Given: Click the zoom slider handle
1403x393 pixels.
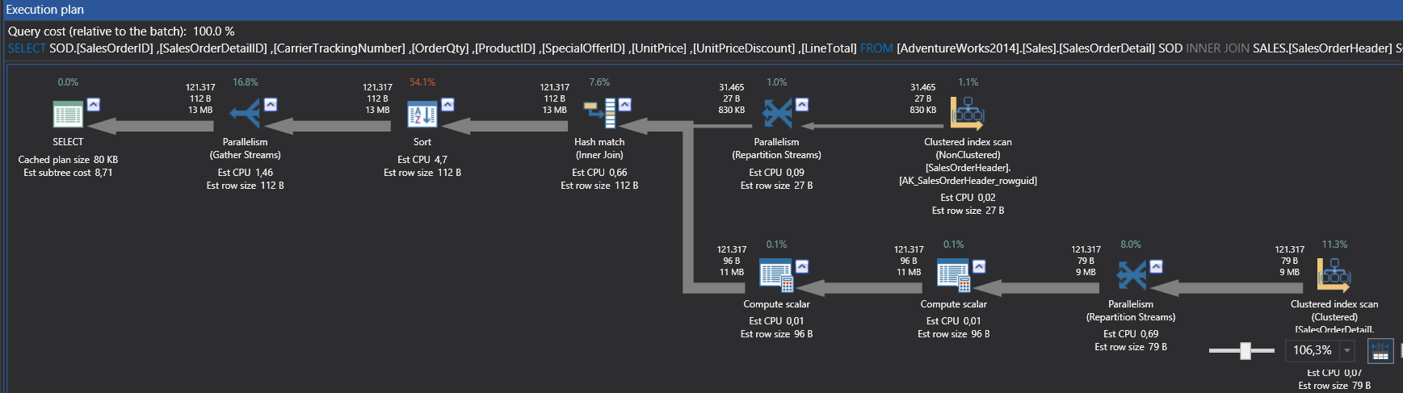Looking at the screenshot, I should [x=1245, y=350].
